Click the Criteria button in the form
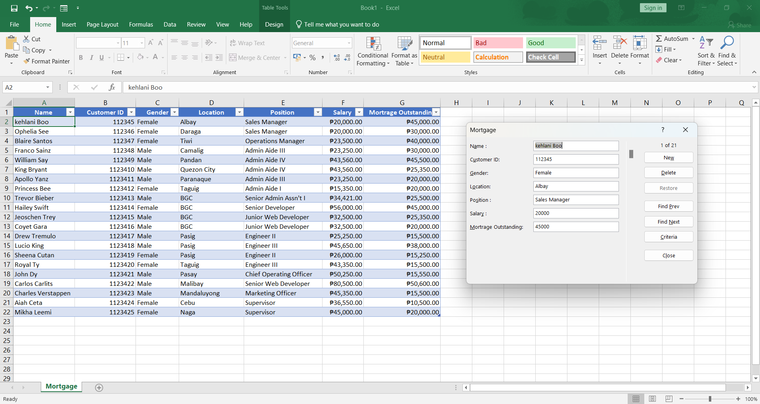760x404 pixels. [x=668, y=237]
